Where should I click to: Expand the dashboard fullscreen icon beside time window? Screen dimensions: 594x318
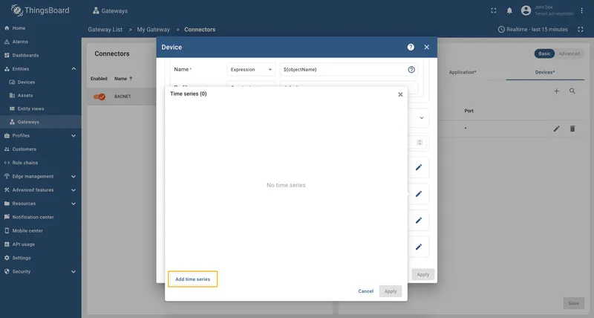580,30
